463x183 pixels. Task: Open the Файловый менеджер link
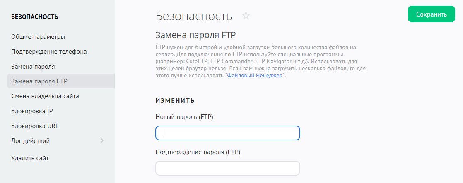[x=255, y=76]
